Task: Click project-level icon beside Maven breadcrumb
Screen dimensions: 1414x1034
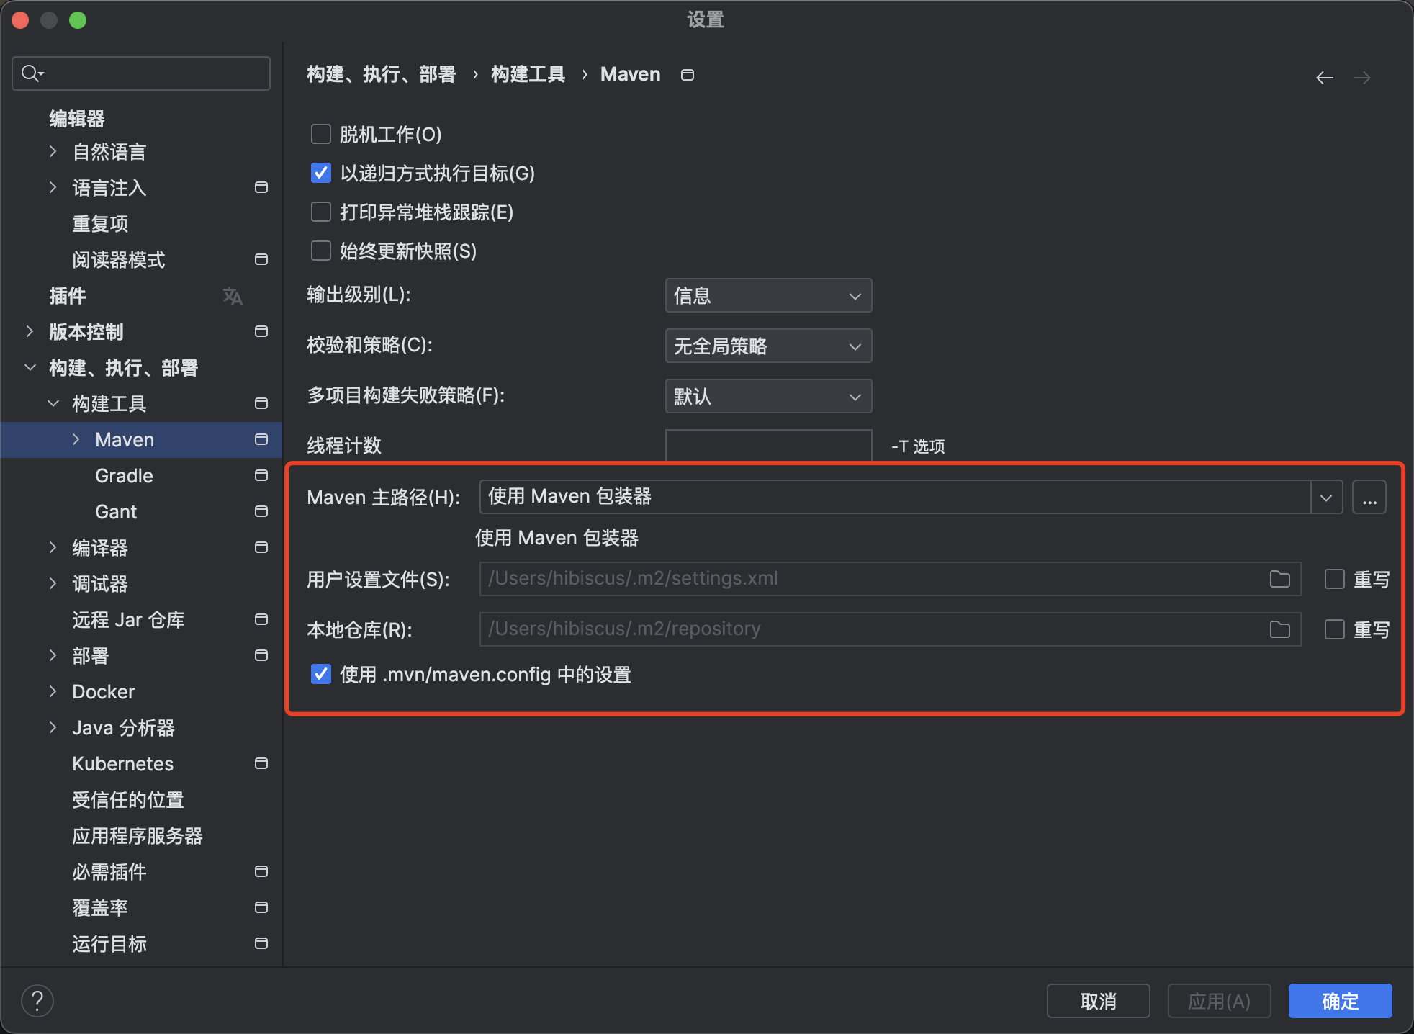Action: [688, 75]
